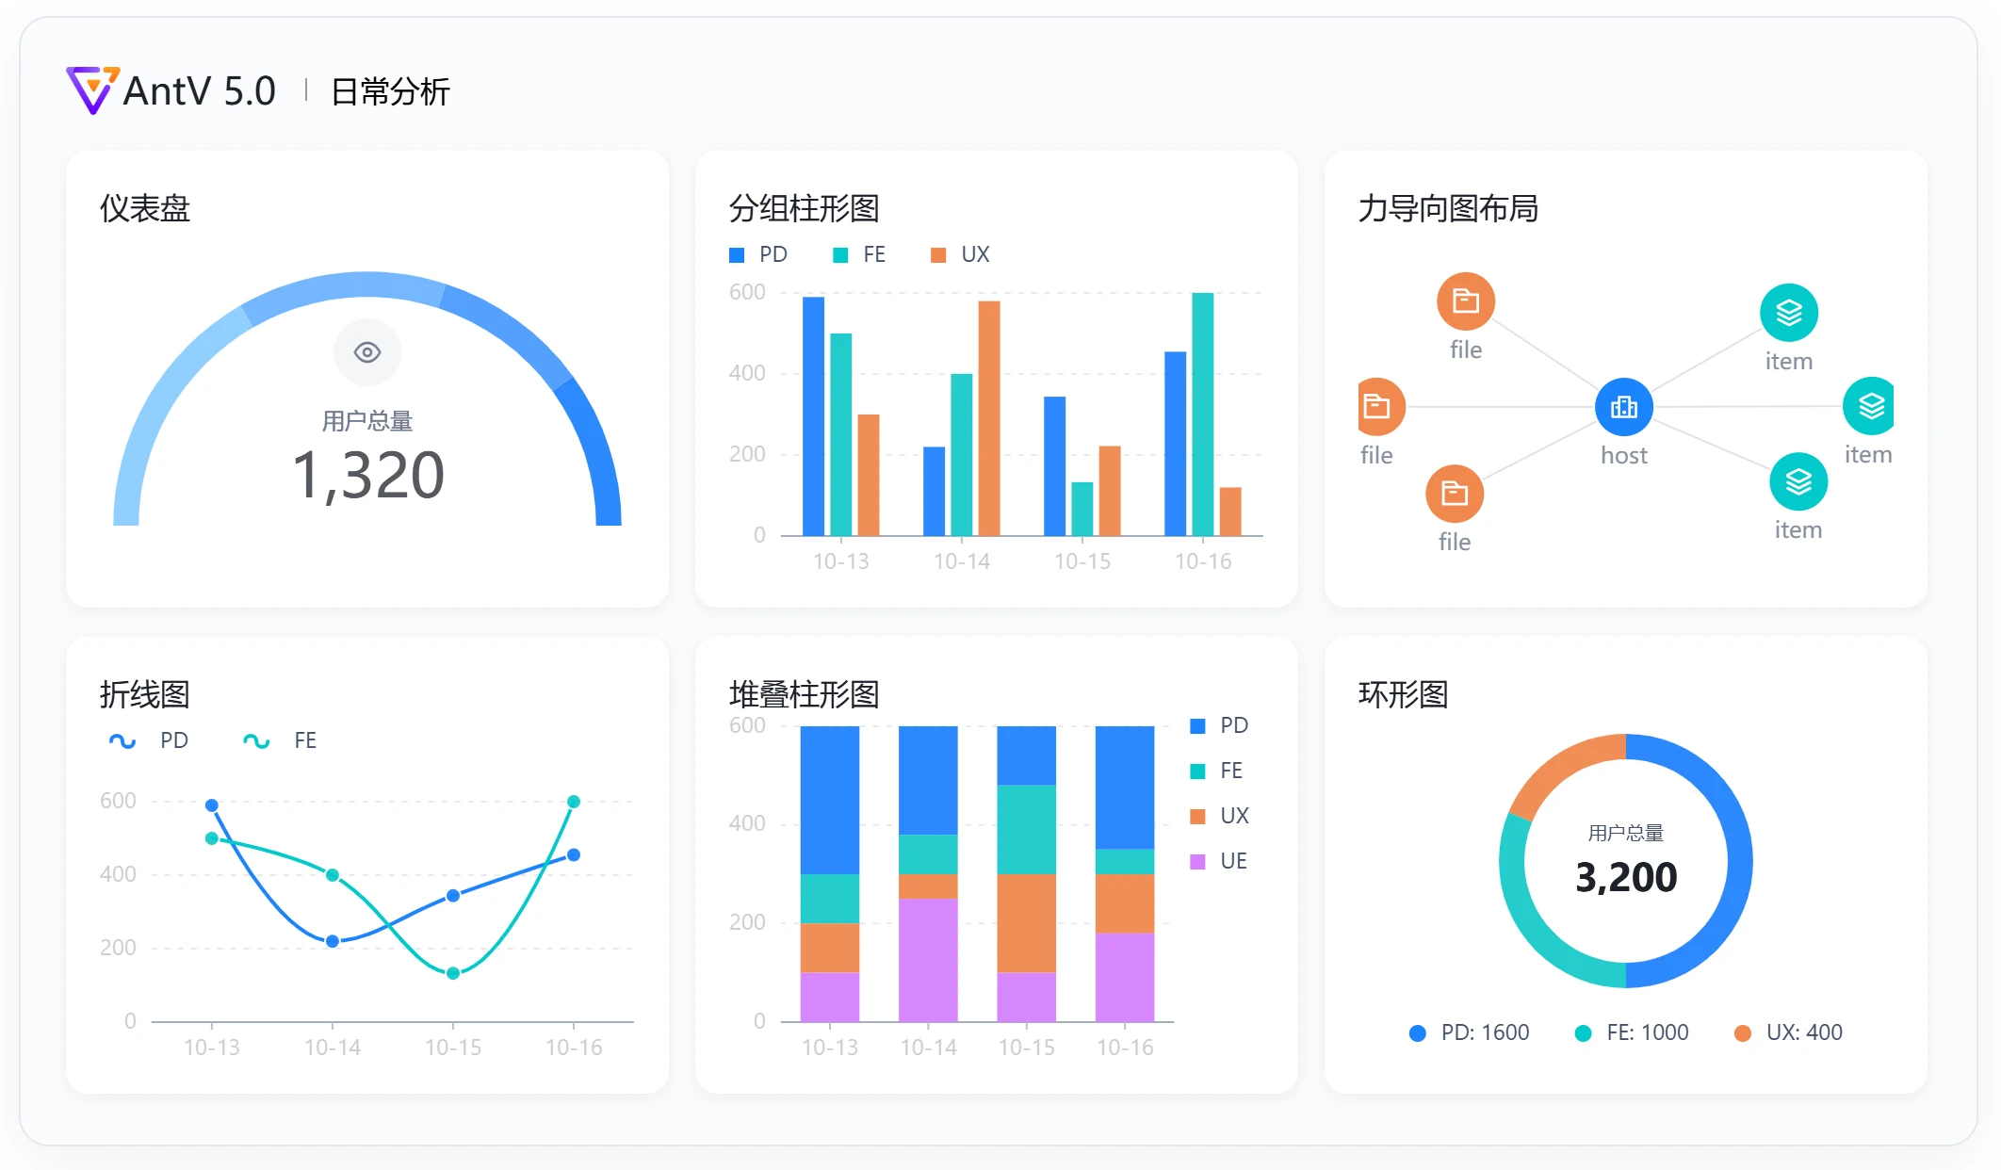Click the purple UE color swatch
Screen dimensions: 2001x1170
[x=1197, y=862]
